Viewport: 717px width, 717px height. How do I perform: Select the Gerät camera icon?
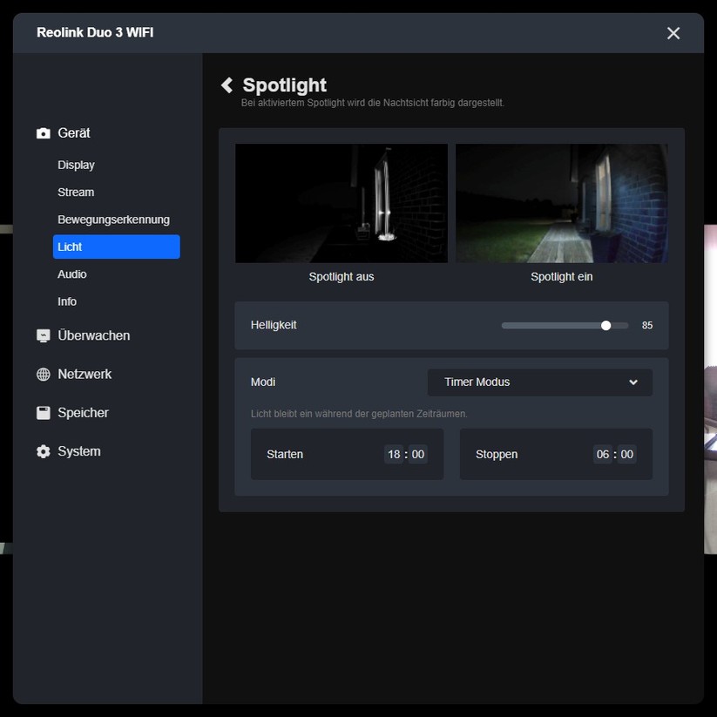[x=43, y=132]
